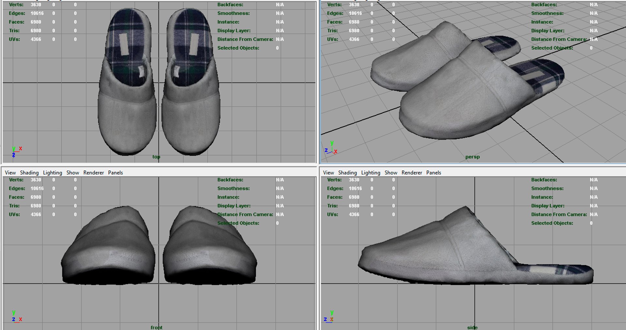Click the Faces value 6980 in side view
The height and width of the screenshot is (330, 626).
tap(354, 197)
